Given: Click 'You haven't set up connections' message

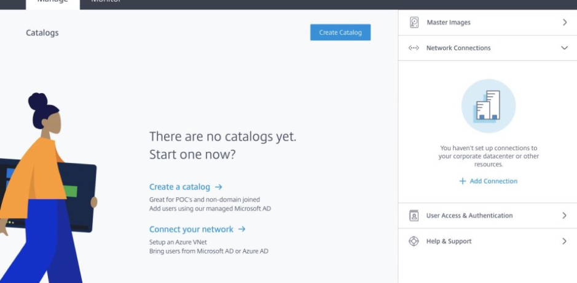Looking at the screenshot, I should [489, 156].
